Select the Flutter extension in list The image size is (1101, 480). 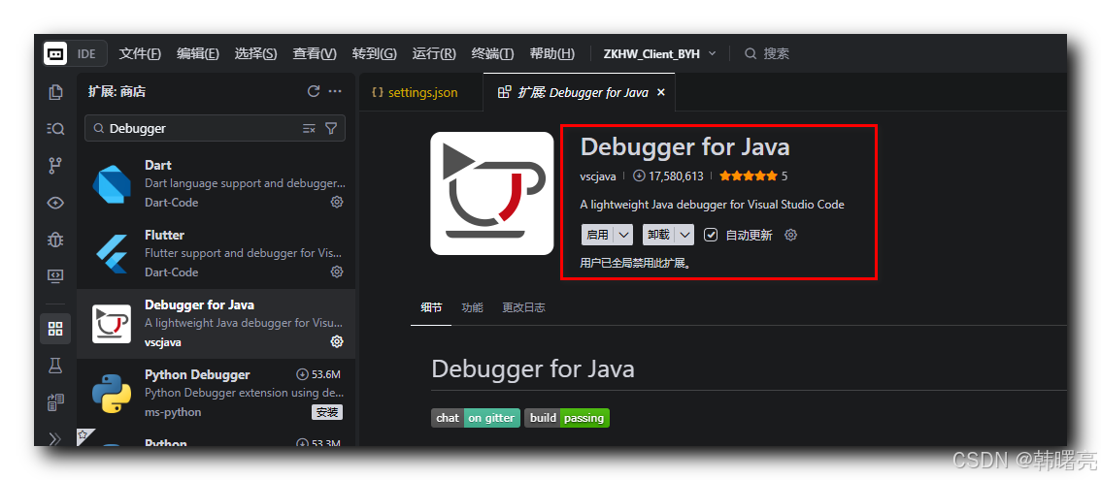(216, 253)
